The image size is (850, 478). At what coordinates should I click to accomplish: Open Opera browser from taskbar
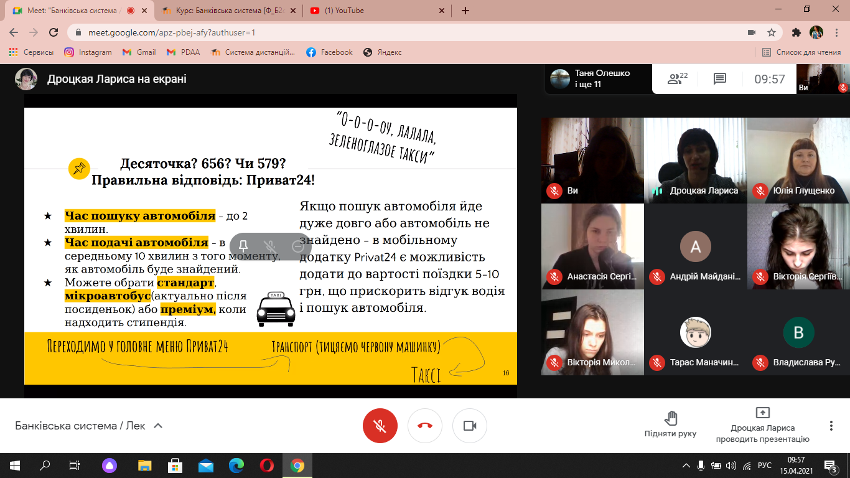click(x=266, y=465)
